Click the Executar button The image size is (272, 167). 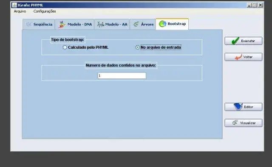(244, 41)
